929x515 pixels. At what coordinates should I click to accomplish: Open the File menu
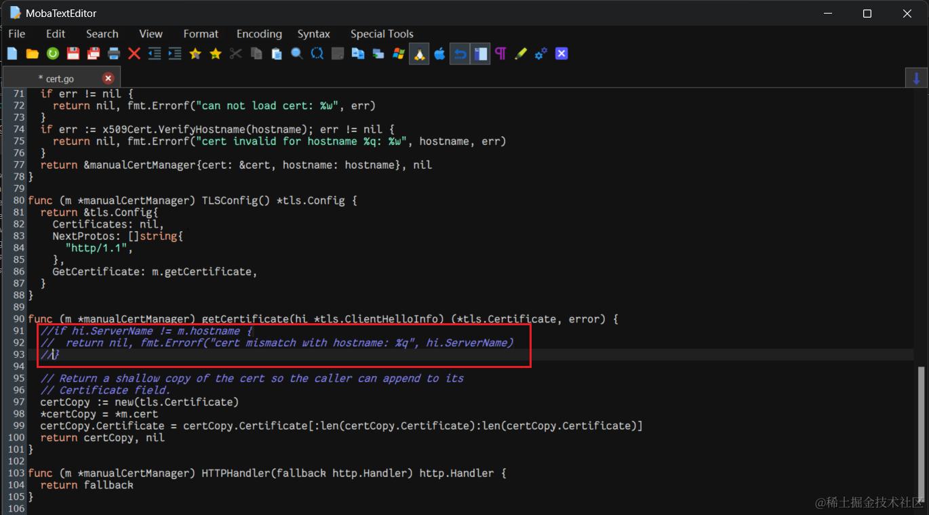pos(17,34)
